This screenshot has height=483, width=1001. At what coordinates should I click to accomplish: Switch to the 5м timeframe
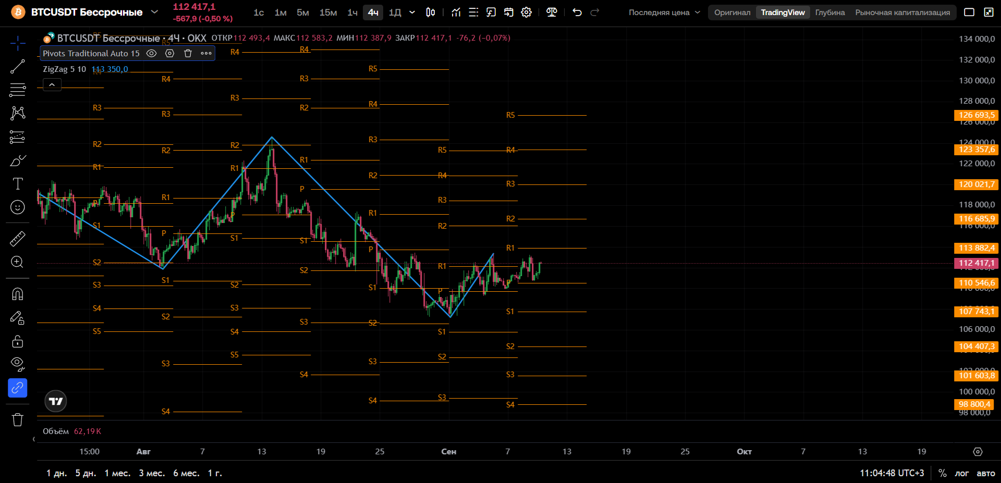[303, 13]
